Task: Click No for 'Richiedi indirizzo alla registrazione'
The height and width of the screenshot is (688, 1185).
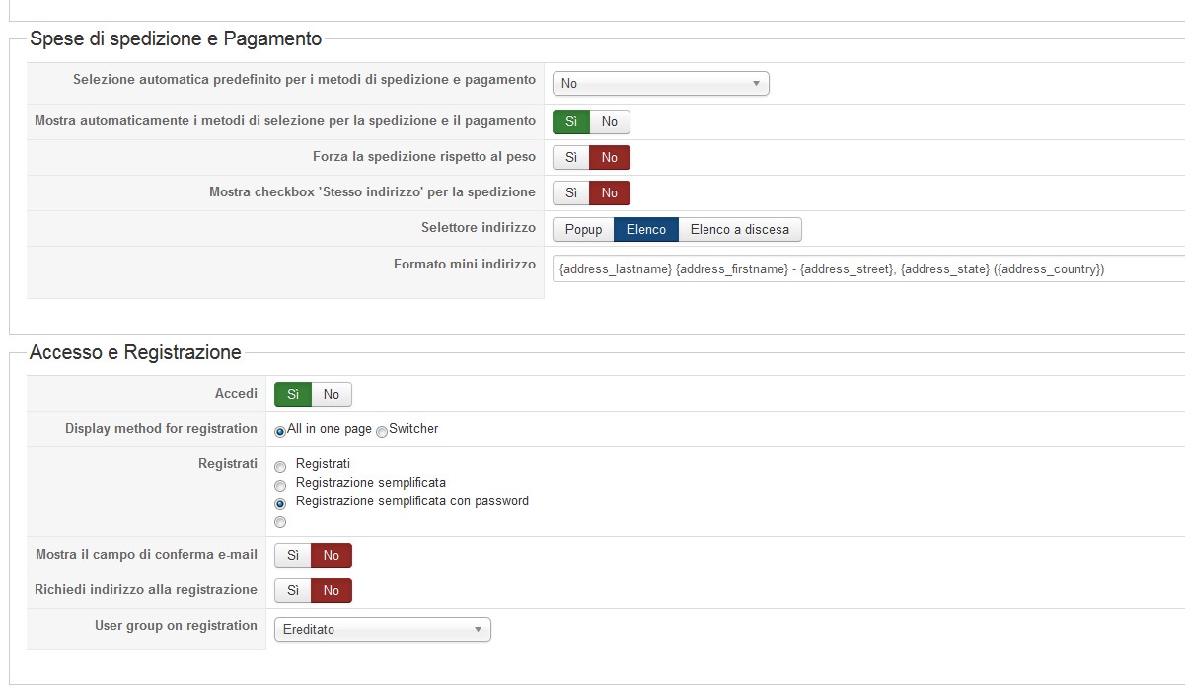Action: point(332,591)
